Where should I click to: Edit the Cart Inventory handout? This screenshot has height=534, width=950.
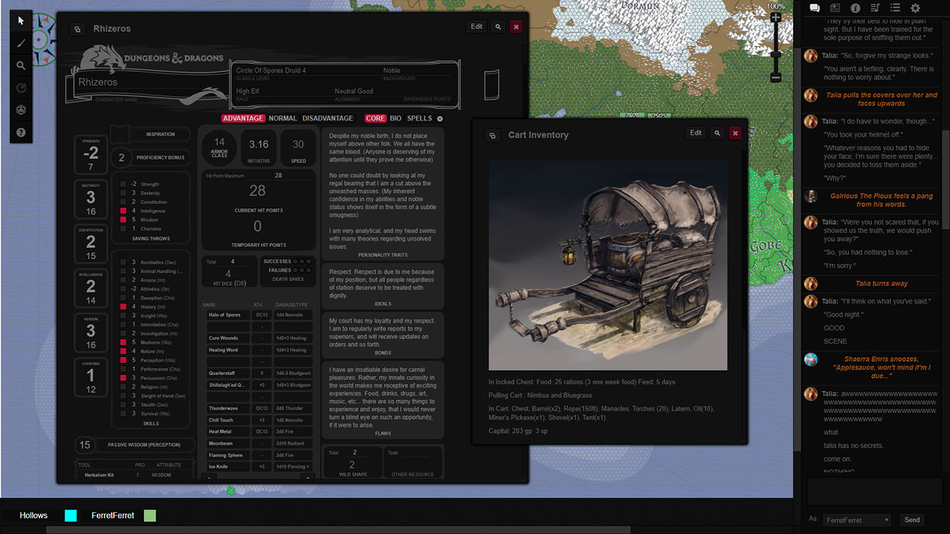click(696, 132)
